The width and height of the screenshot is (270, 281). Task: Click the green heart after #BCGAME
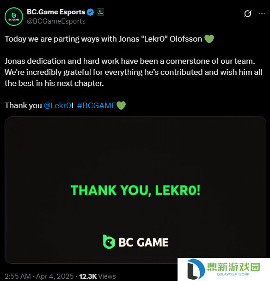pos(121,105)
